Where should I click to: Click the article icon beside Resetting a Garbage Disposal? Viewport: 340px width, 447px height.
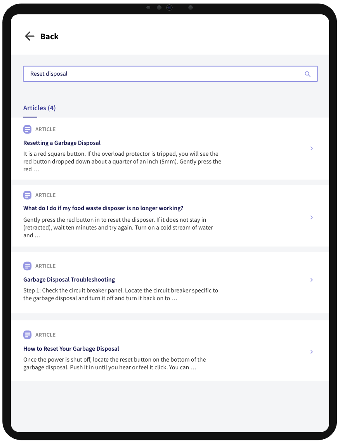coord(27,129)
